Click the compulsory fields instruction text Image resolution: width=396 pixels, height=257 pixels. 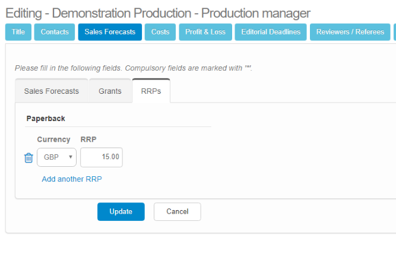pos(134,68)
